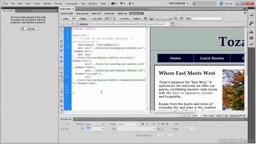The height and width of the screenshot is (144, 256).
Task: Switch to Split view
Action: click(x=74, y=19)
